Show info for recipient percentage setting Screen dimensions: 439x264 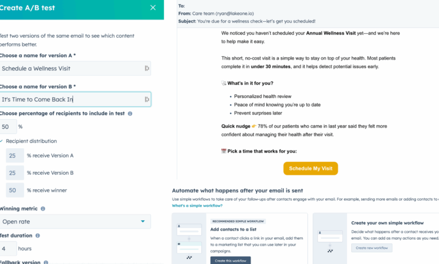(130, 113)
